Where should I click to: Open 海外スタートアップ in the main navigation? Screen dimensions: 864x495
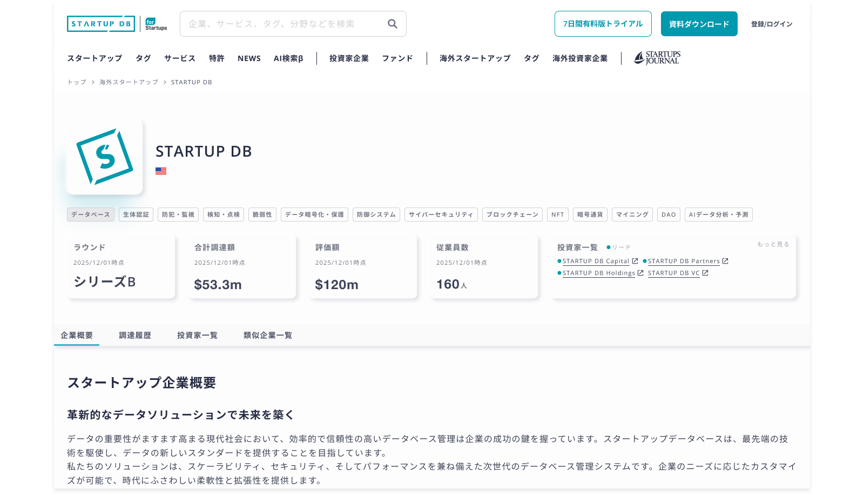coord(475,58)
